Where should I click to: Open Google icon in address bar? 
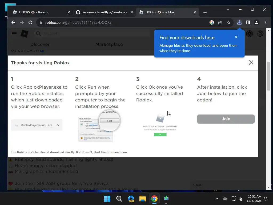pyautogui.click(x=211, y=22)
